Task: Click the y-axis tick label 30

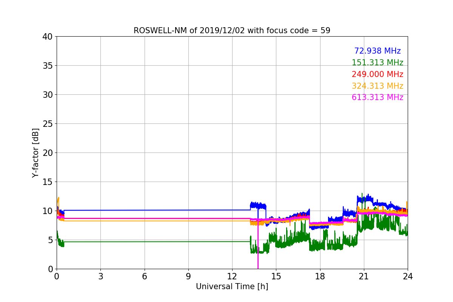Action: point(48,95)
